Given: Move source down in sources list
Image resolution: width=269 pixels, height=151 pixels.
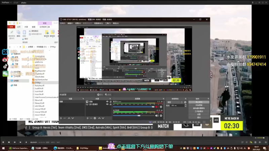Looking at the screenshot, I should (103, 118).
